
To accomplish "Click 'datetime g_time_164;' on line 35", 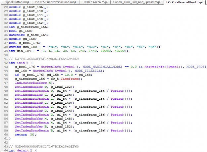I will click(29, 35).
